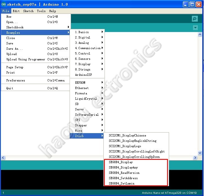Choose Open... from the File menu
The height and width of the screenshot is (196, 204).
[x=36, y=22]
